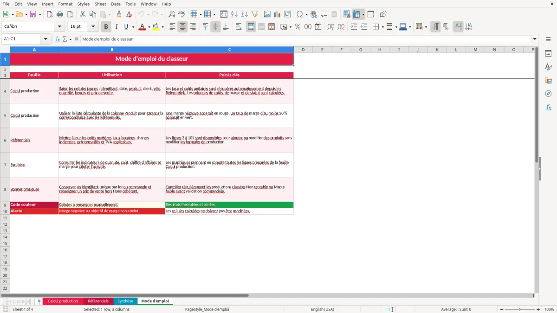Switch to the Référentiels sheet tab
Image resolution: width=557 pixels, height=313 pixels.
point(98,301)
